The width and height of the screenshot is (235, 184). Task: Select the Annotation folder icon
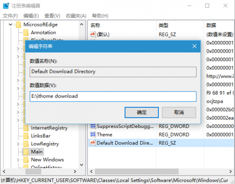26,32
